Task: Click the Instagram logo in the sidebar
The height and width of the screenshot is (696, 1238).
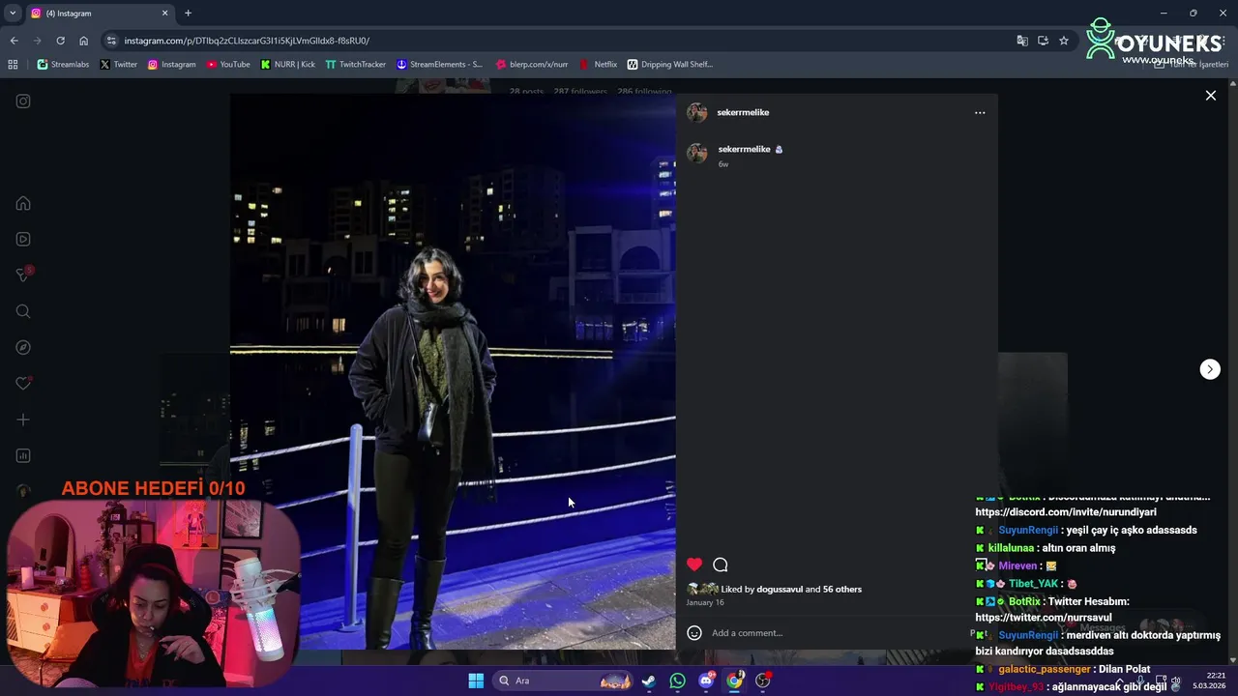Action: 23,101
